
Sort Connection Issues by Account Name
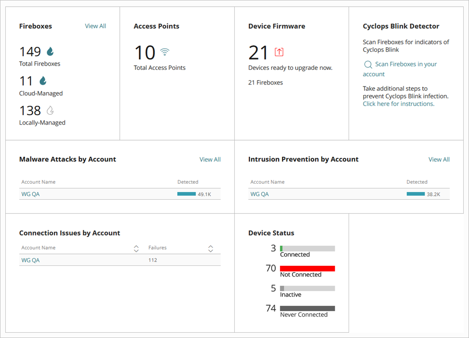tap(136, 247)
